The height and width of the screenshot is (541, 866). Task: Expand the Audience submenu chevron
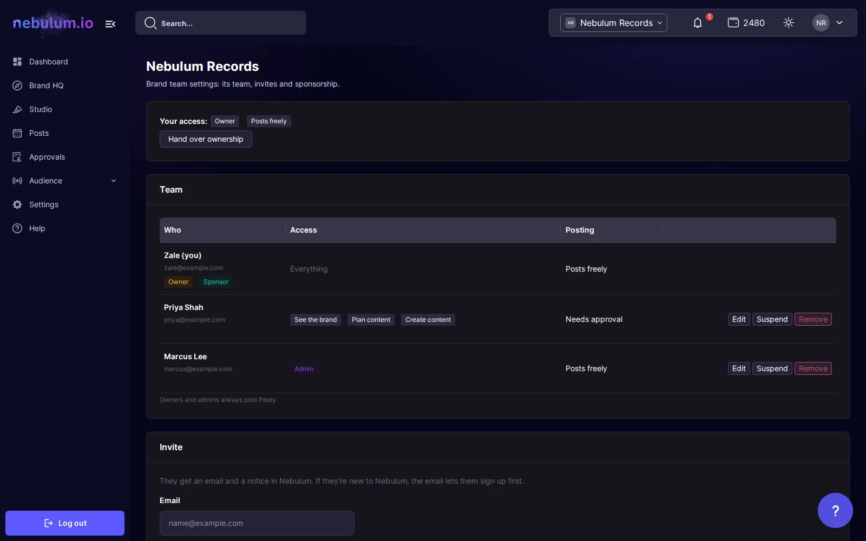[x=114, y=181]
